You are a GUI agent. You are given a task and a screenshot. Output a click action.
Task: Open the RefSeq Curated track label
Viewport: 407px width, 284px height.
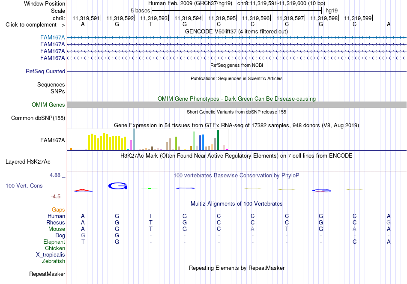45,71
